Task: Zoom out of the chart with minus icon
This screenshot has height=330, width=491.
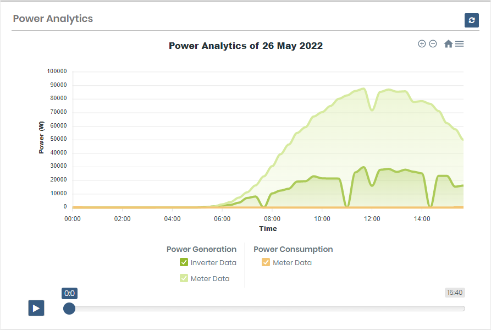Action: pyautogui.click(x=433, y=44)
